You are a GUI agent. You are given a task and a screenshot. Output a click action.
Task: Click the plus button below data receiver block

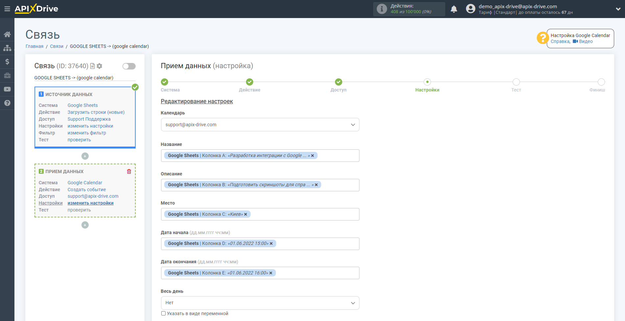coord(85,225)
